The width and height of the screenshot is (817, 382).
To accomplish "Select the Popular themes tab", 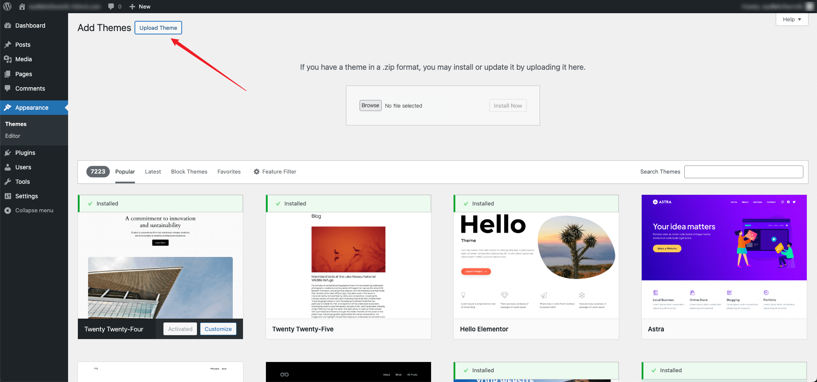I will pos(125,172).
